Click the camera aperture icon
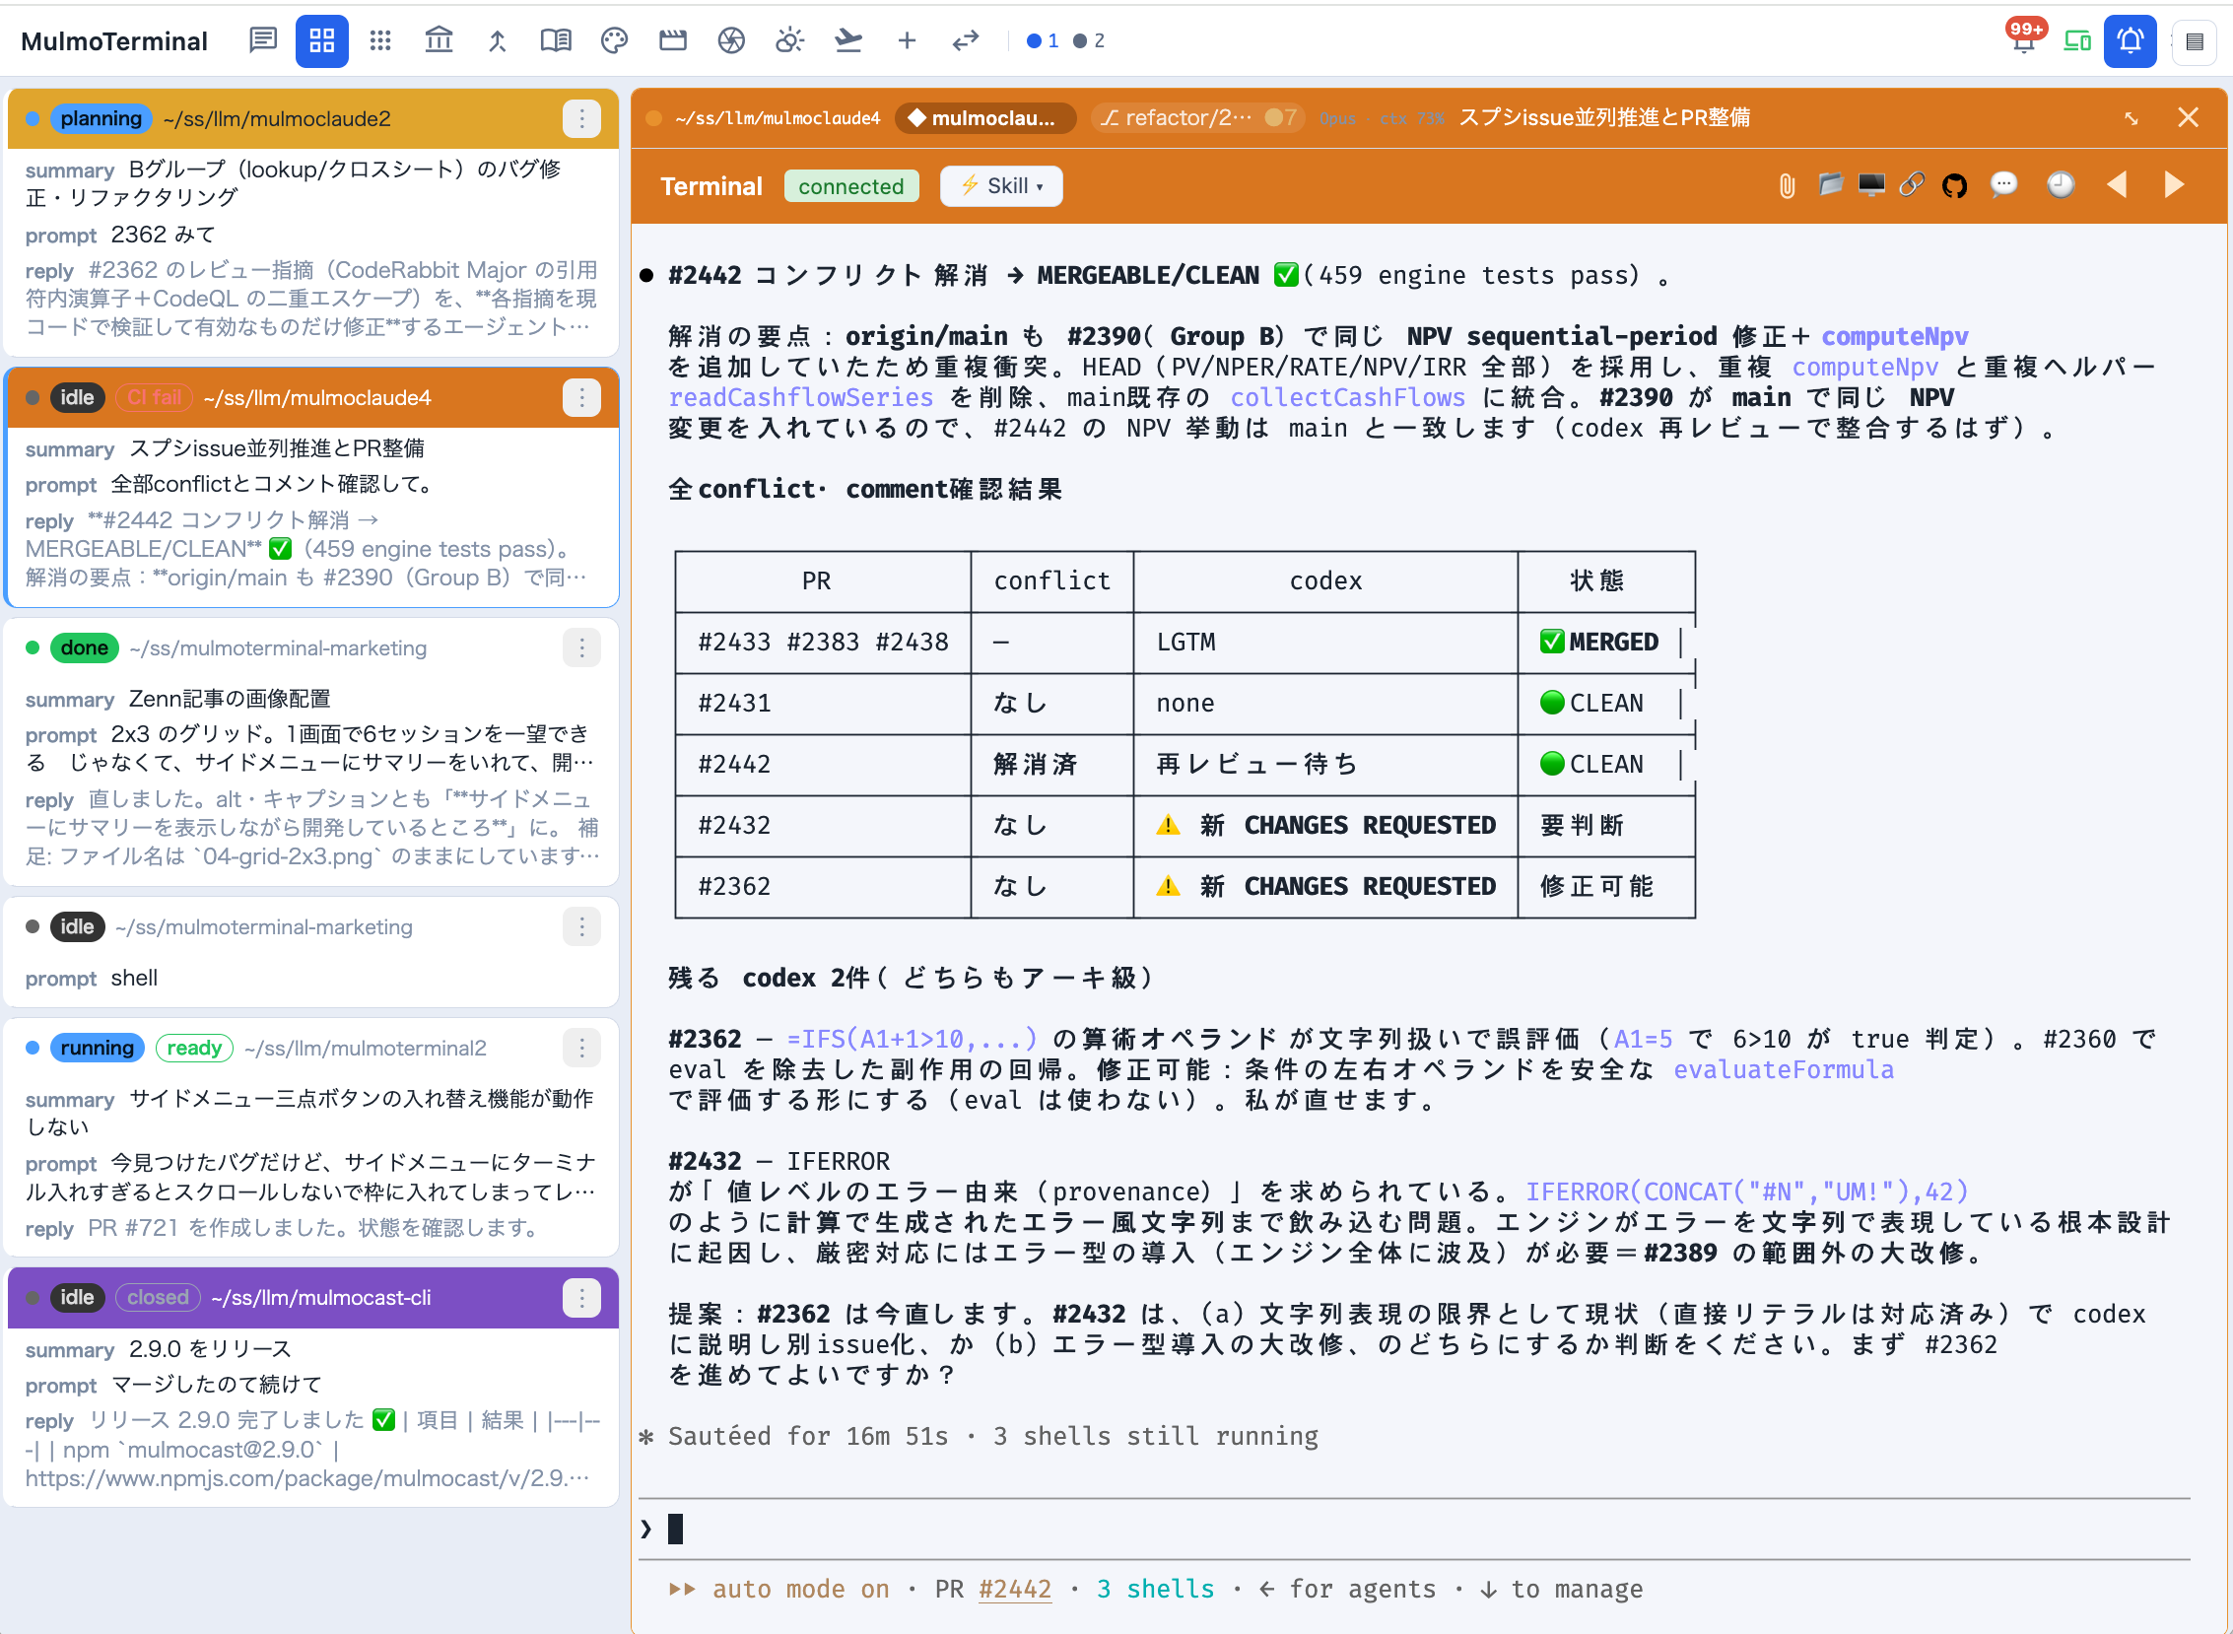This screenshot has height=1634, width=2233. [x=731, y=40]
